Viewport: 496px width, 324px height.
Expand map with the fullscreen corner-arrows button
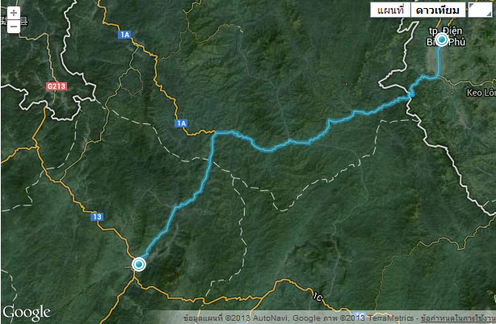point(480,10)
